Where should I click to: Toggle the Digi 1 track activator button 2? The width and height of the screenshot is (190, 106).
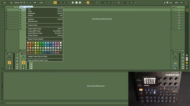point(23,63)
